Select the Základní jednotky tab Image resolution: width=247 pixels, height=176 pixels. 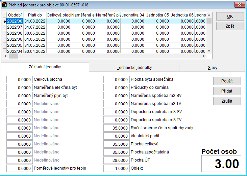[x=45, y=67]
